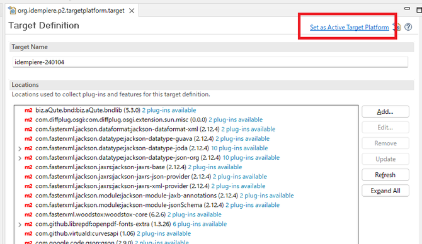The height and width of the screenshot is (244, 422).
Task: Click the Remove button
Action: click(385, 143)
